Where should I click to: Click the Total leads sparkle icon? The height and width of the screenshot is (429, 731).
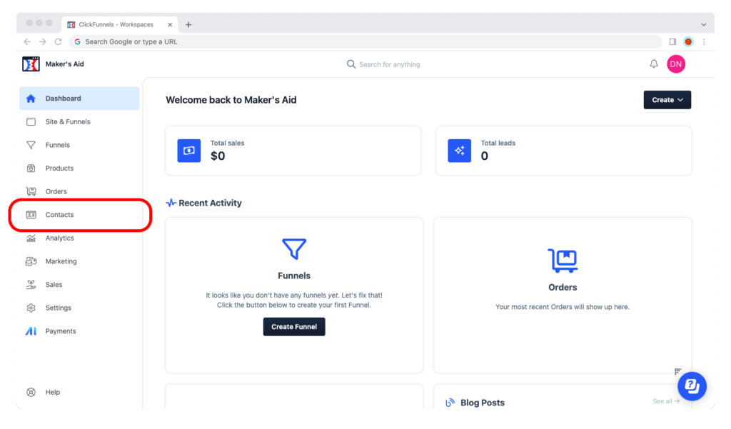point(459,151)
